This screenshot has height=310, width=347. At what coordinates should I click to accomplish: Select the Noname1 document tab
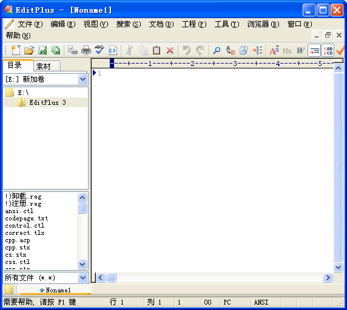pos(55,290)
